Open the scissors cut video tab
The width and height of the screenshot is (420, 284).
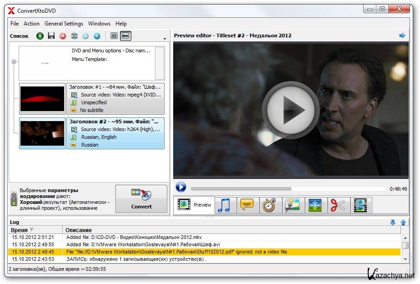pyautogui.click(x=338, y=205)
